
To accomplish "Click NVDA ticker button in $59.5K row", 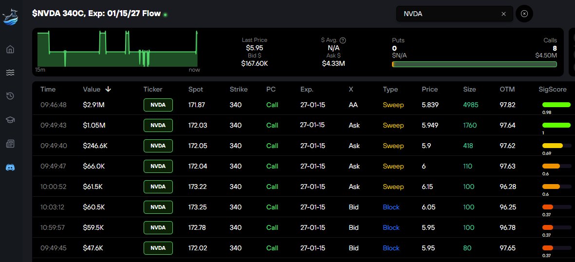I will click(x=158, y=228).
